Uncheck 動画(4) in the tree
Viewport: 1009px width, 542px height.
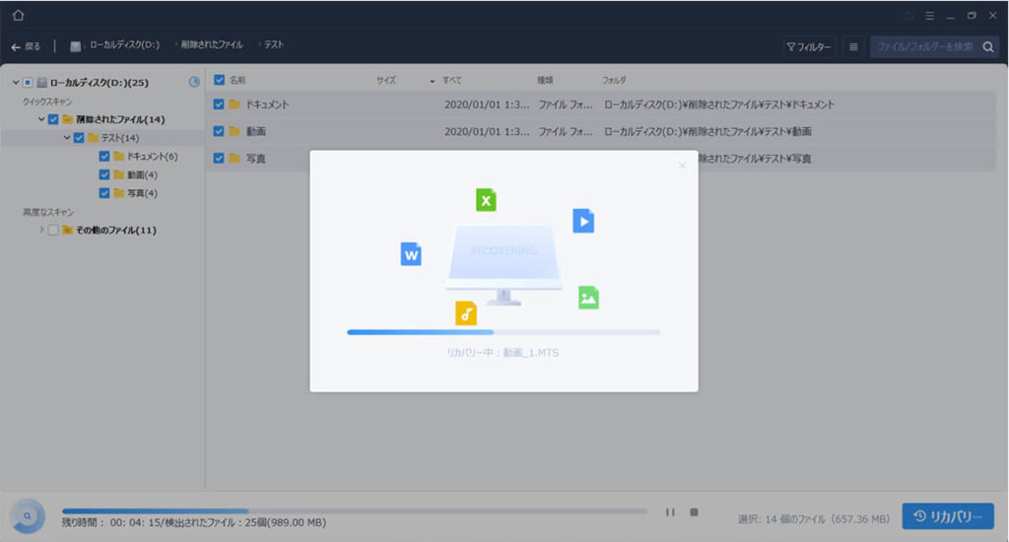coord(104,174)
